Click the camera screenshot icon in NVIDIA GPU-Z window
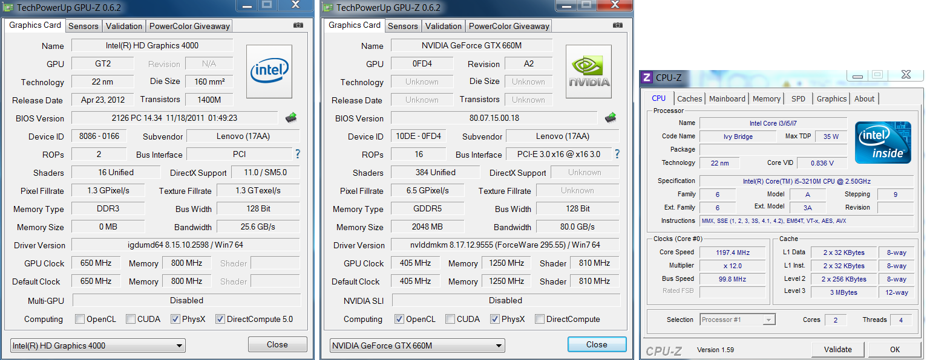Image resolution: width=927 pixels, height=360 pixels. click(617, 25)
